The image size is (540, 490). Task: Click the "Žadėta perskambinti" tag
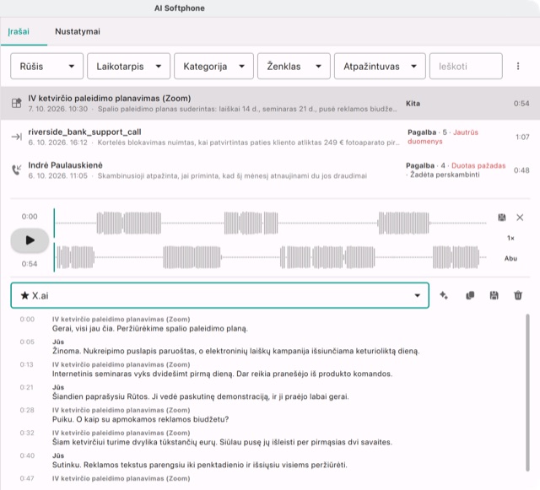click(x=445, y=175)
